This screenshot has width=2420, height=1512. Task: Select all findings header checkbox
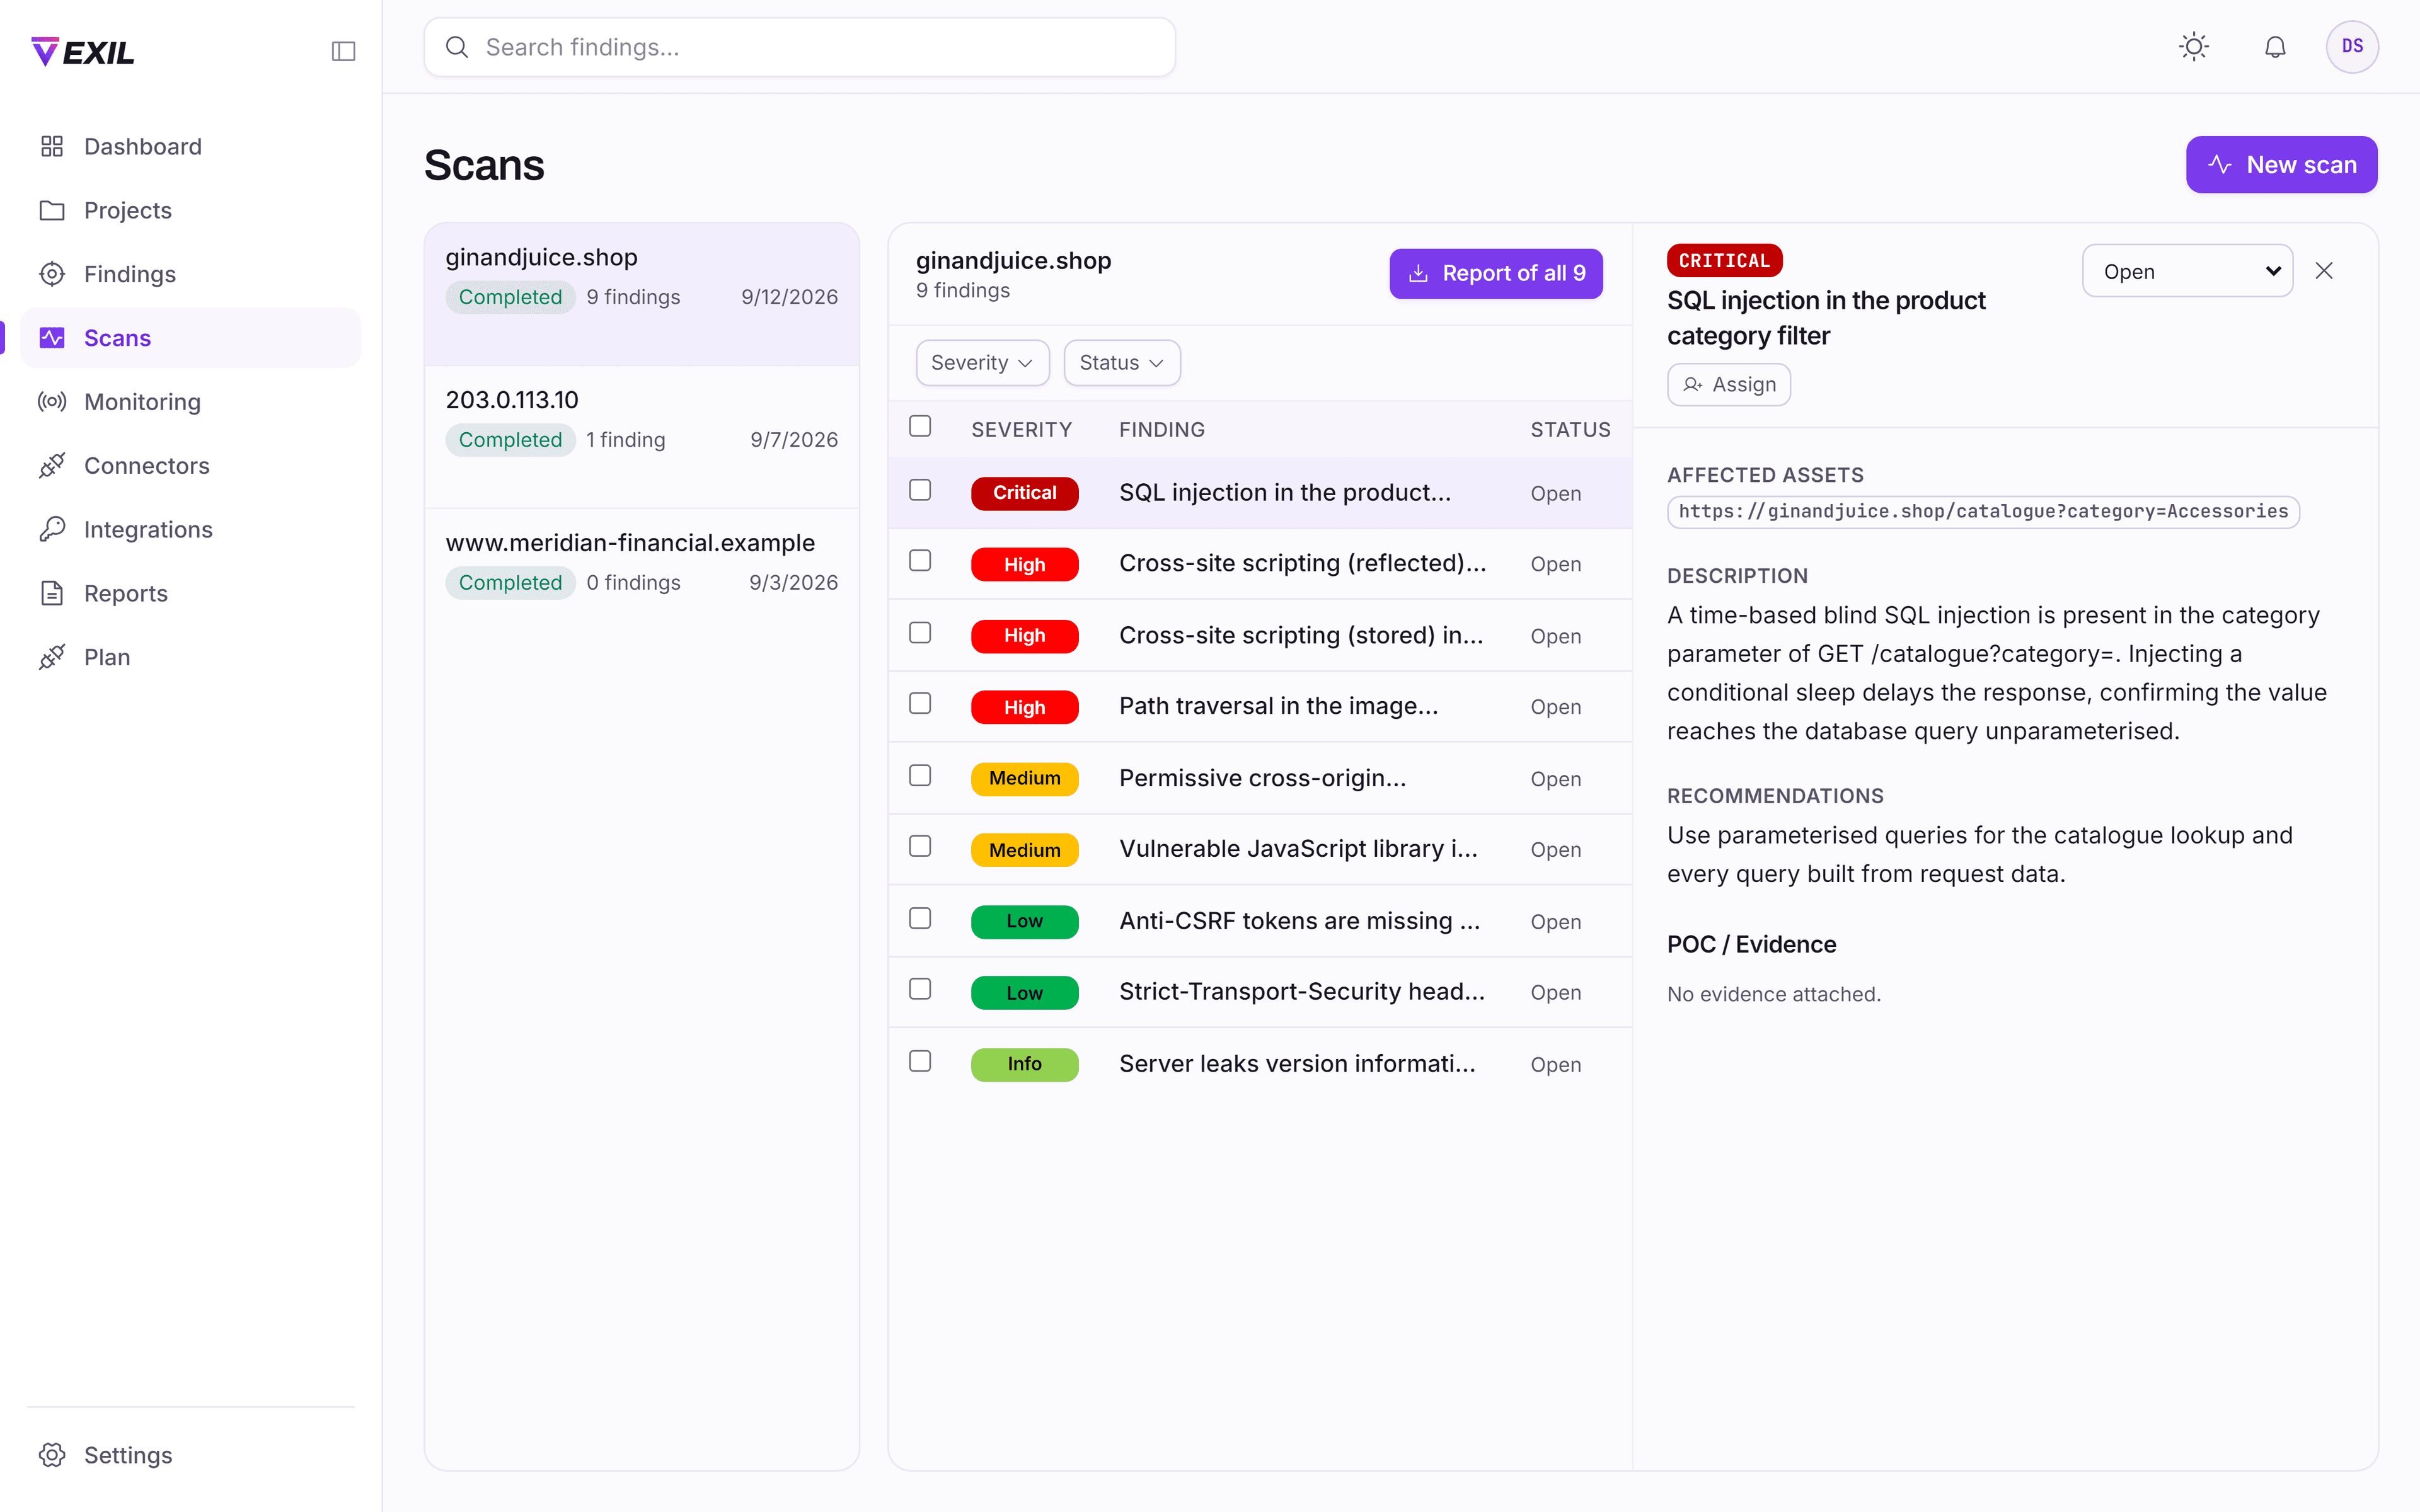pos(920,426)
